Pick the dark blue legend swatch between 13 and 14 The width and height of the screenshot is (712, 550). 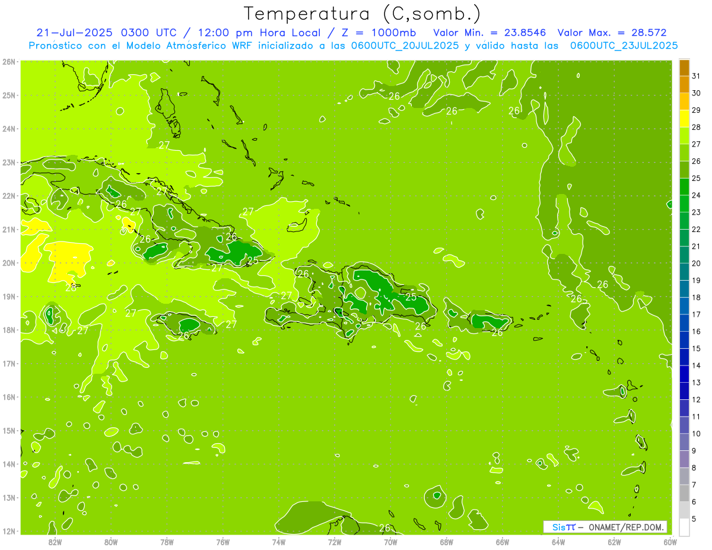pos(684,374)
